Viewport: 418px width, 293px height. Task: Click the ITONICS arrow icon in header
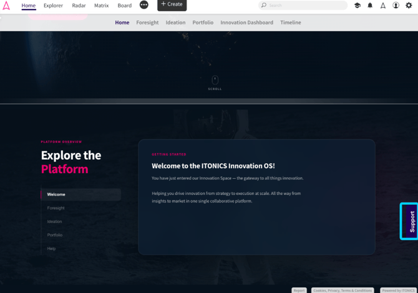383,6
